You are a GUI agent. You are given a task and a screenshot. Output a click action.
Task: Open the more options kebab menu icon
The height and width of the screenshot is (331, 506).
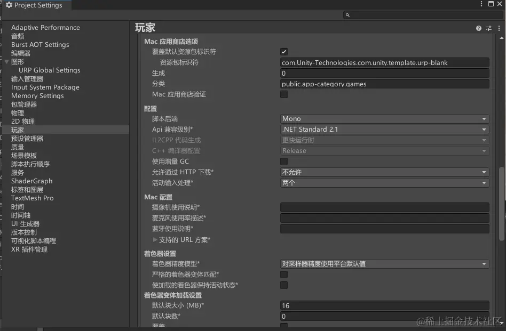click(x=499, y=28)
